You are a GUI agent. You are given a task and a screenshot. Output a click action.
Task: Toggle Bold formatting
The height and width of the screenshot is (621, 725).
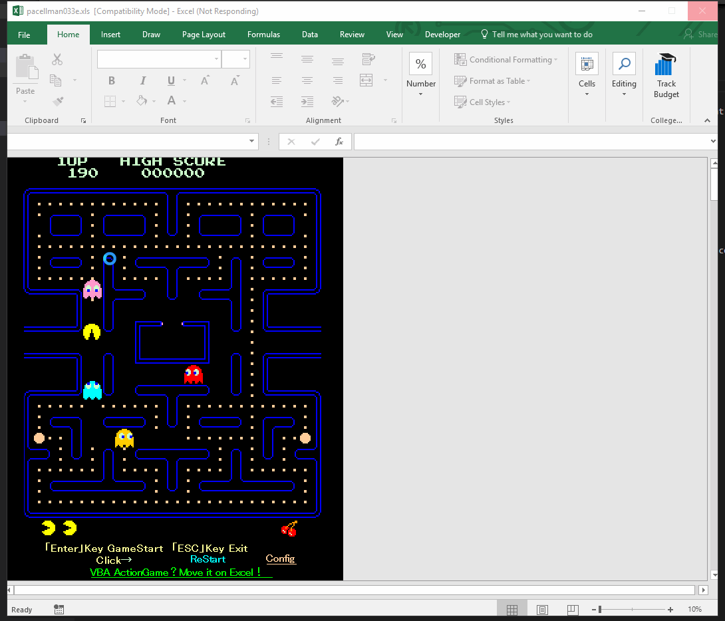(112, 80)
